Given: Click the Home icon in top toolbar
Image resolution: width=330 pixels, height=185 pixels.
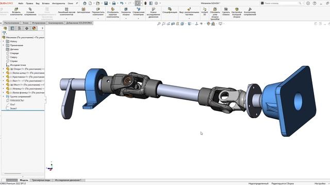Looking at the screenshot, I should [85, 3].
